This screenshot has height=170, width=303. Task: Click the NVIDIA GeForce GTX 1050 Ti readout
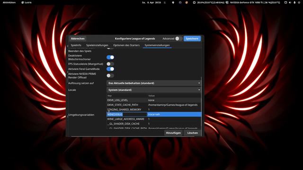[x=255, y=2]
